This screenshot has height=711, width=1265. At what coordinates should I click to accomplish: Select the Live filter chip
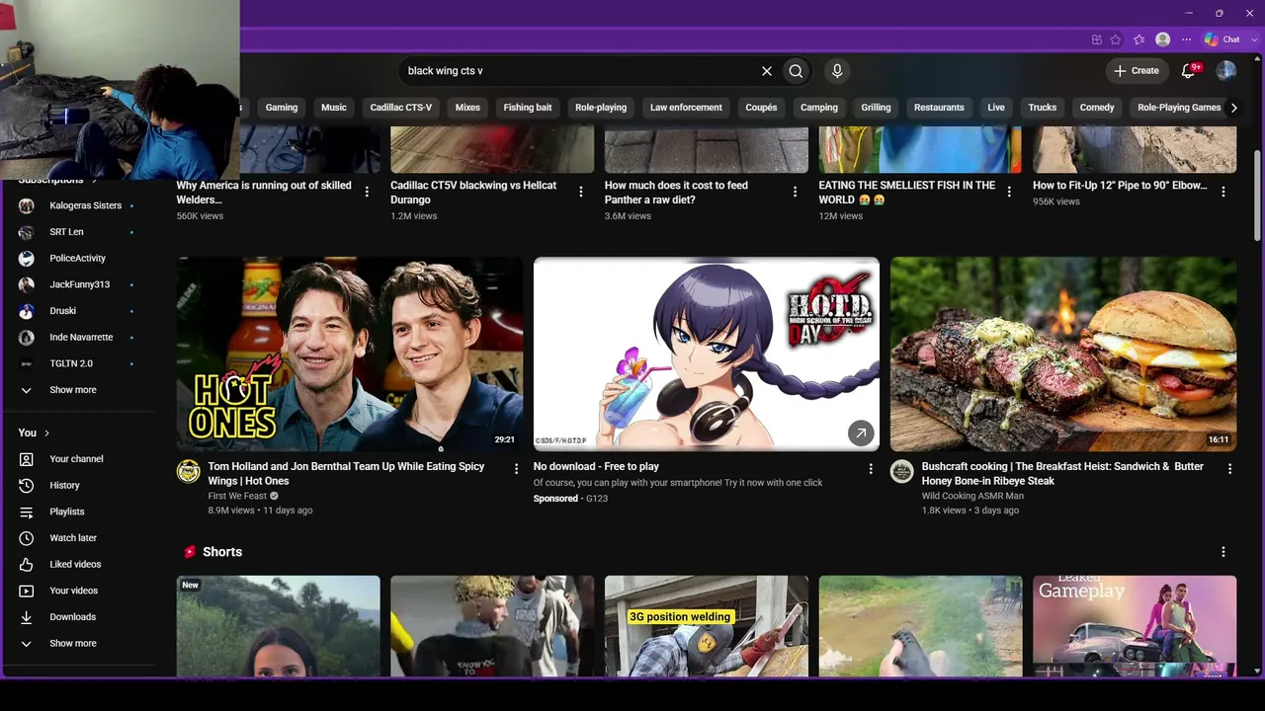(x=996, y=108)
